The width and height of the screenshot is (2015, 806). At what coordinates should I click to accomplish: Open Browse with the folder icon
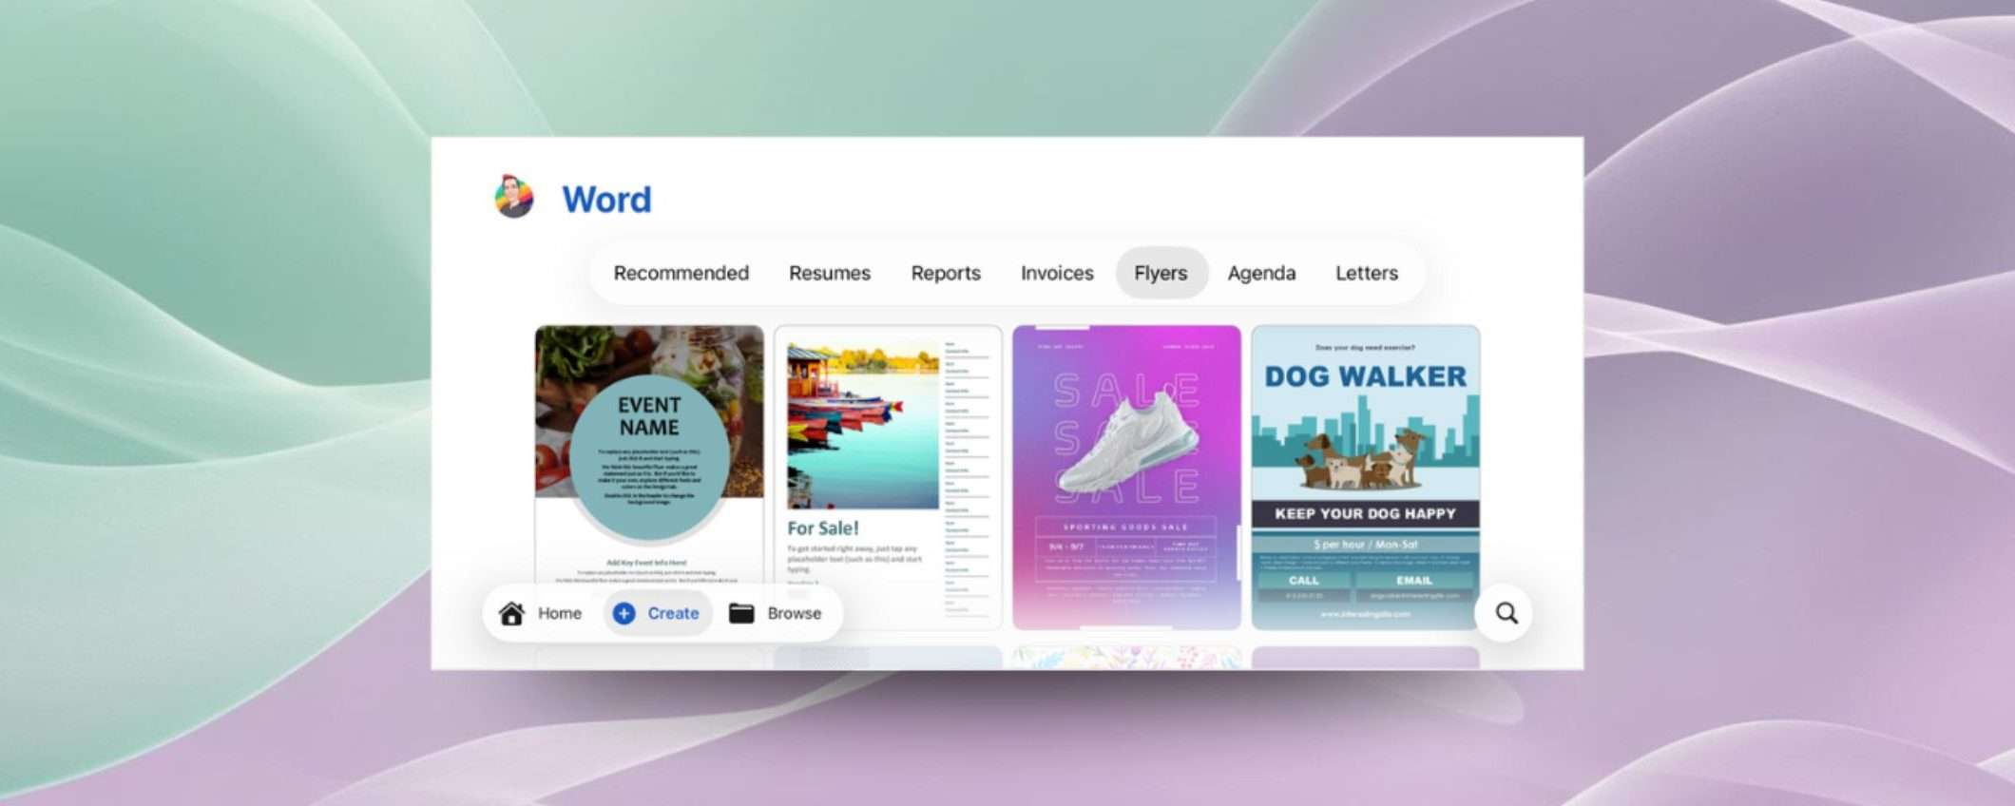[741, 614]
